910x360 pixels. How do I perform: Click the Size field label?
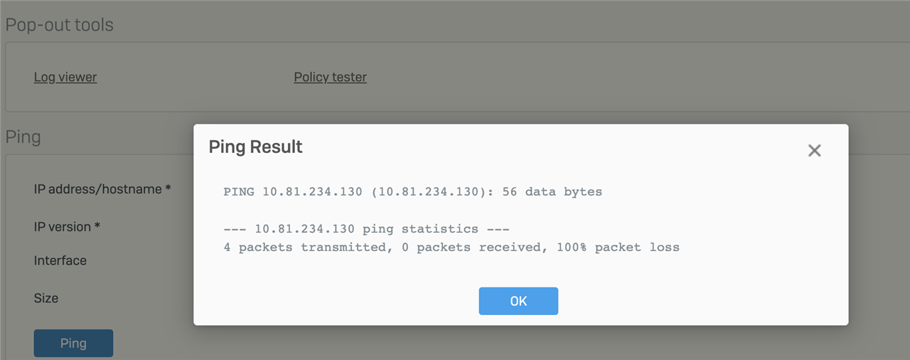point(46,298)
